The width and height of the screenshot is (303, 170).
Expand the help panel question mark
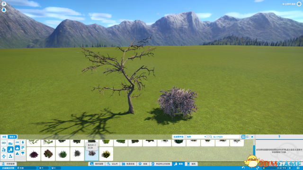pos(279,136)
